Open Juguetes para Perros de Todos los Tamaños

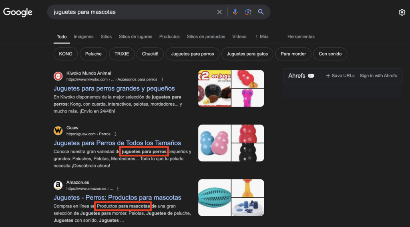pos(117,143)
